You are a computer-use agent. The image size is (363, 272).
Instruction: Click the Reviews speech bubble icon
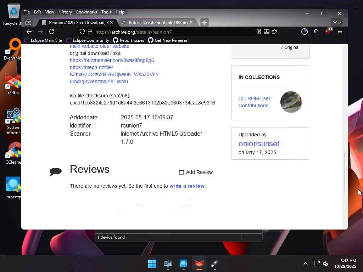coord(56,171)
